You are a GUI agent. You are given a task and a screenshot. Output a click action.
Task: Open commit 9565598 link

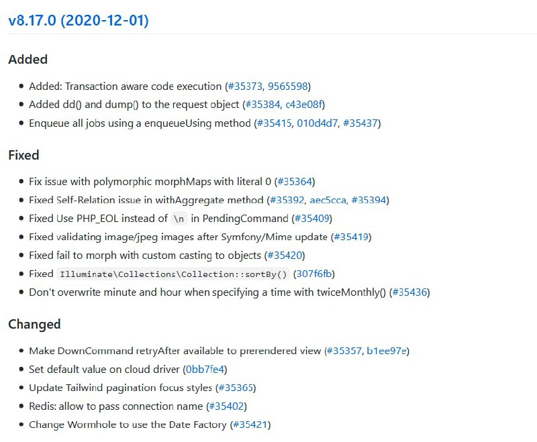288,87
